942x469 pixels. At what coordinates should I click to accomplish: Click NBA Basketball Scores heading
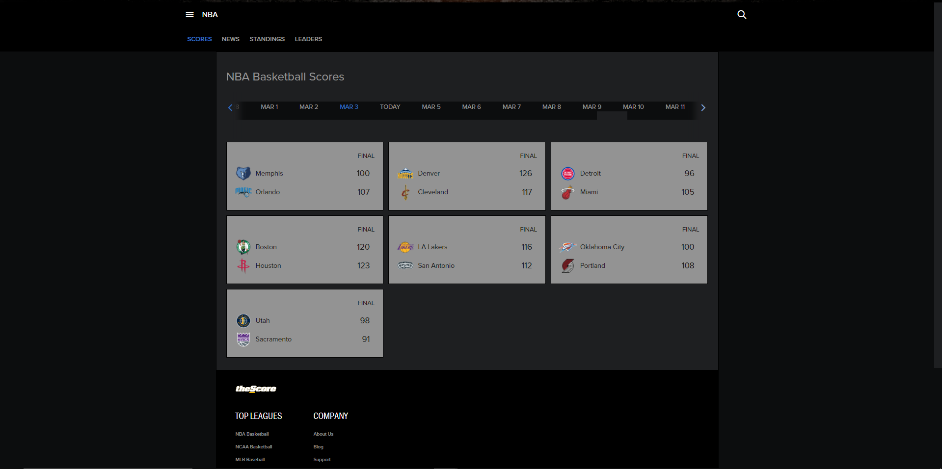coord(285,77)
